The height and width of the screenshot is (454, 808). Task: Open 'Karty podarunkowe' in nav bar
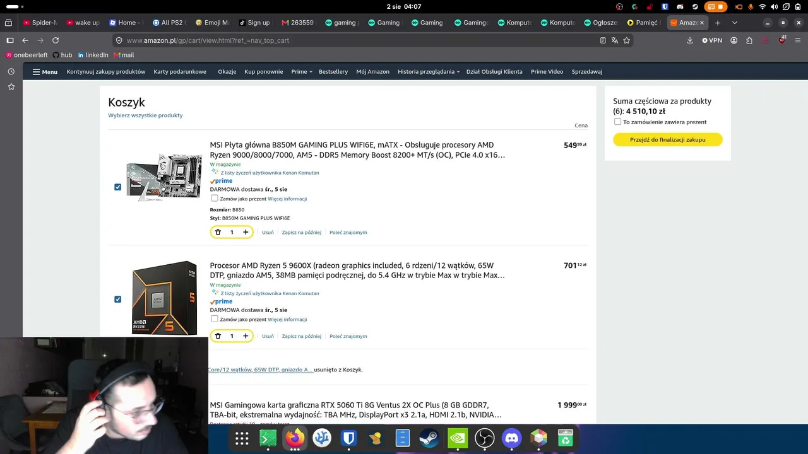point(180,72)
